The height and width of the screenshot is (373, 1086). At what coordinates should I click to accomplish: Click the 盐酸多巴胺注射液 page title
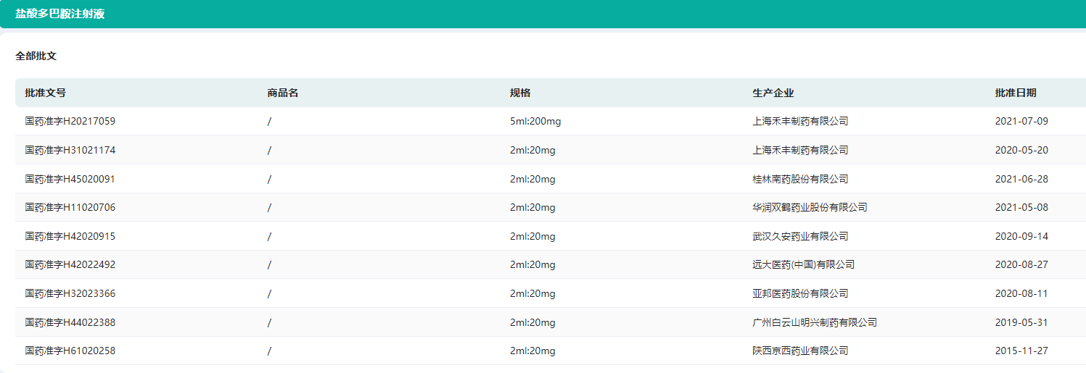click(60, 14)
